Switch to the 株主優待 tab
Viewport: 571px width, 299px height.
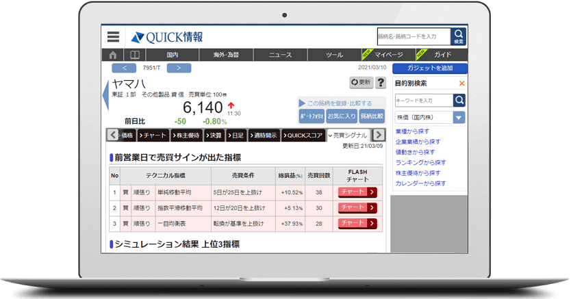[x=187, y=135]
